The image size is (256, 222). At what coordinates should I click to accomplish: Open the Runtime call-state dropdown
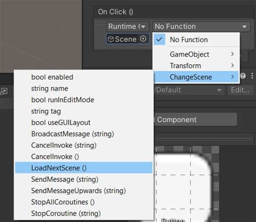[127, 27]
